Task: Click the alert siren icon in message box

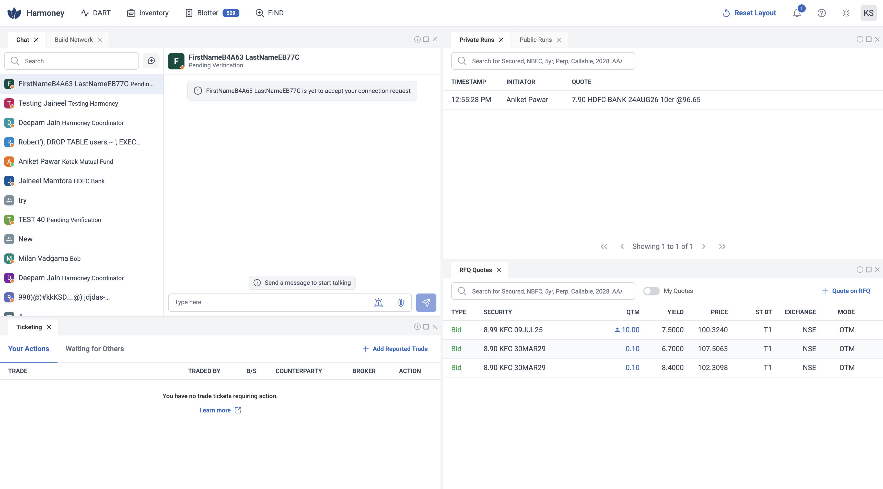Action: pyautogui.click(x=378, y=302)
